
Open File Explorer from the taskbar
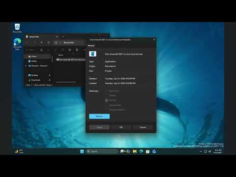[135, 151]
